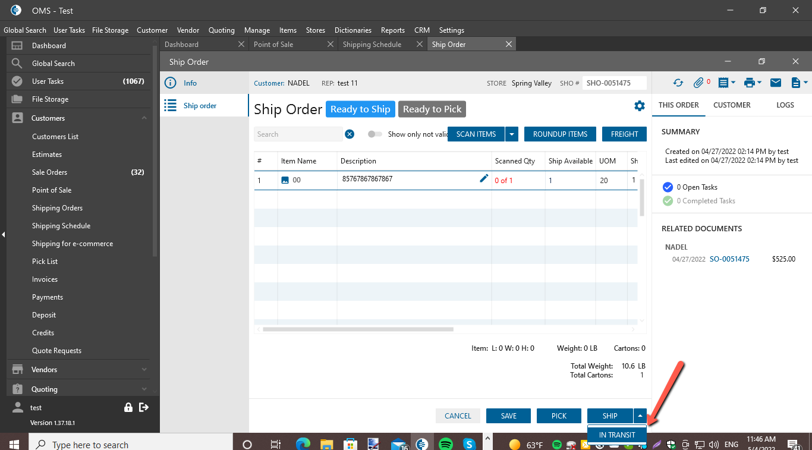Screen dimensions: 812x450
Task: Open Spotify from the Windows taskbar
Action: pos(446,444)
